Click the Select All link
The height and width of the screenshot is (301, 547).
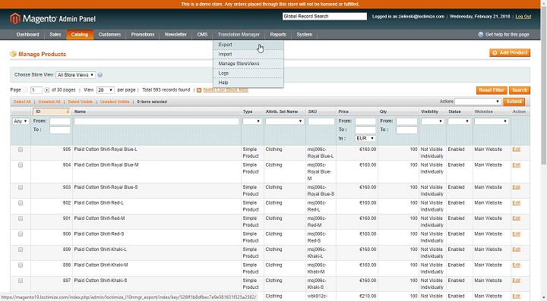(x=22, y=102)
